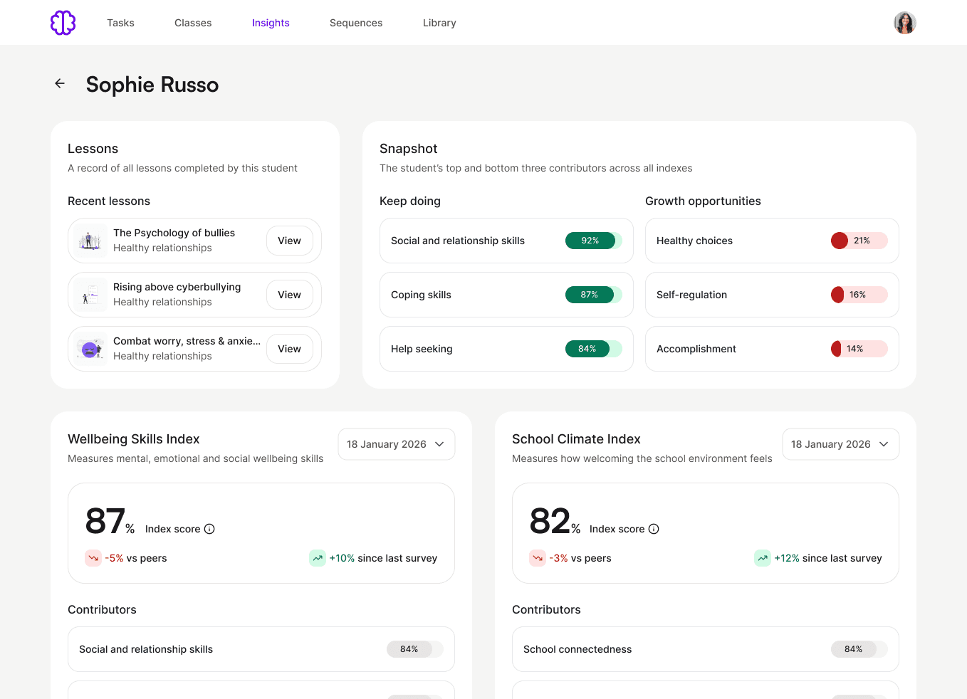Go back using the left arrow icon

pyautogui.click(x=60, y=83)
